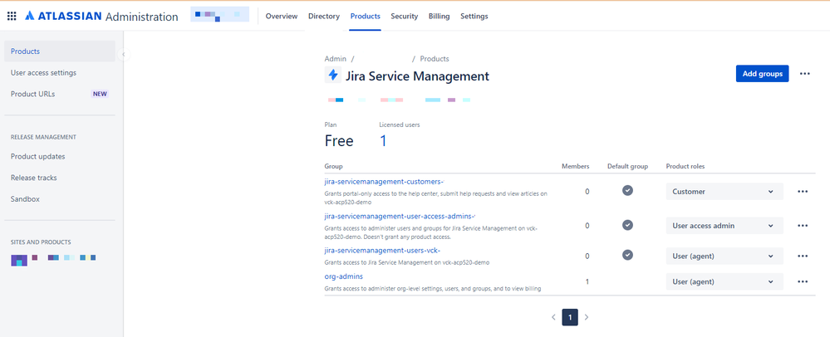Screen dimensions: 830x337
Task: Click the Free plan value
Action: coord(339,141)
